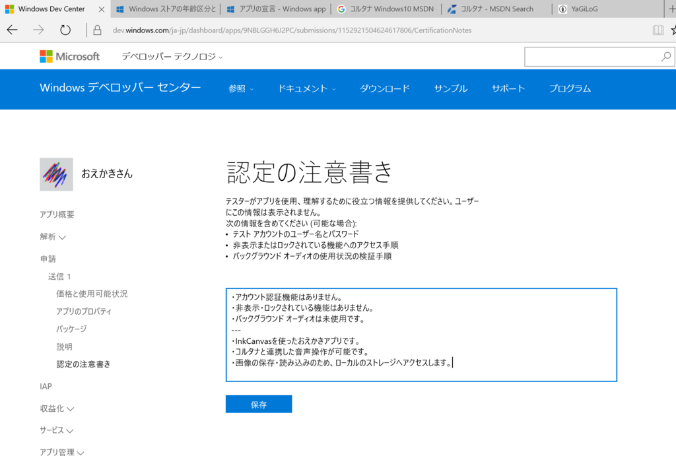Open パッケージ page

point(71,329)
